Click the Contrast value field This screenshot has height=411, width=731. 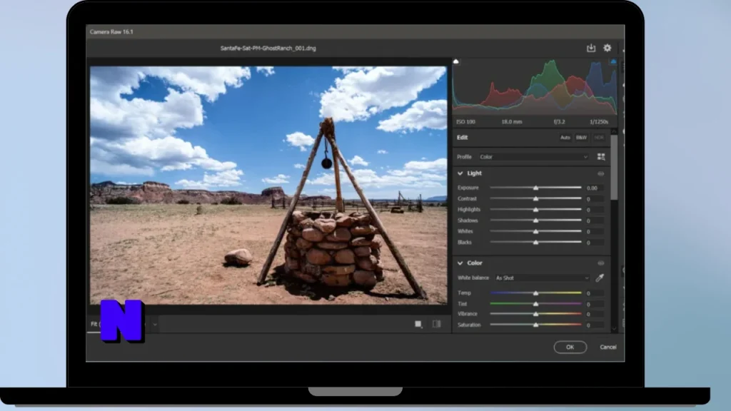click(595, 199)
